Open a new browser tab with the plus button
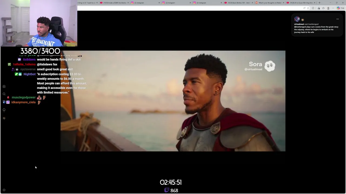 pyautogui.click(x=320, y=3)
